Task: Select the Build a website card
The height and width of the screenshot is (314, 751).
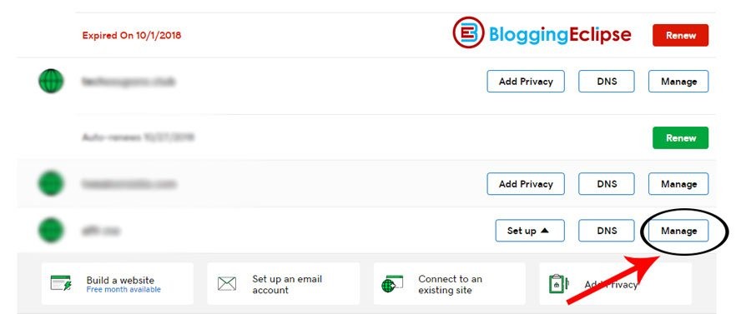Action: coord(118,283)
